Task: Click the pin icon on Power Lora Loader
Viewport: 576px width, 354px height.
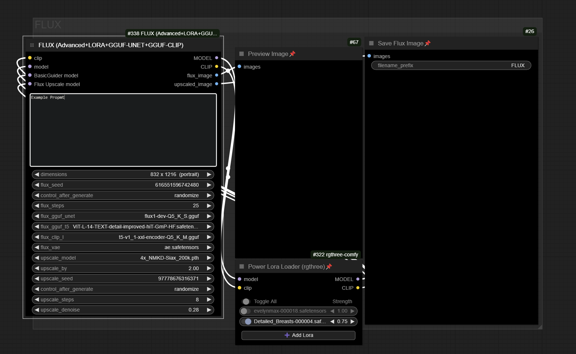Action: tap(329, 266)
